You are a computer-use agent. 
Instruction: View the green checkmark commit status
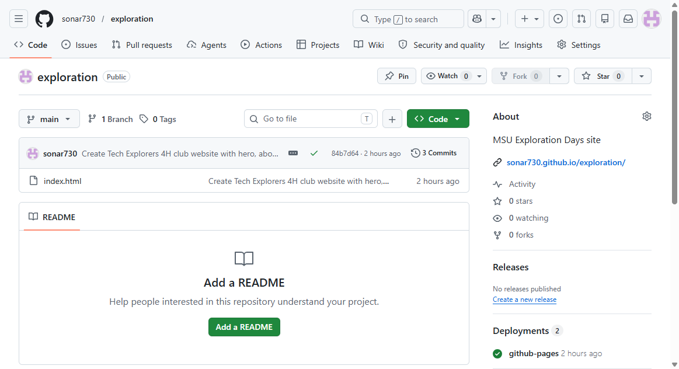click(314, 153)
